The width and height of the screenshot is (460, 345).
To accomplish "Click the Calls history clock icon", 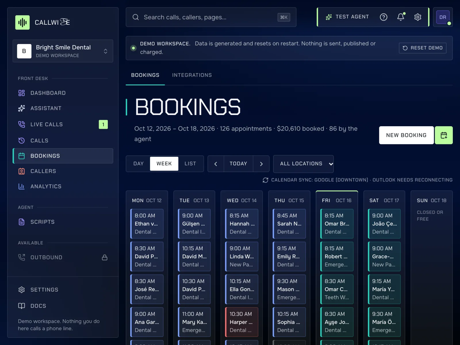I will click(x=22, y=141).
